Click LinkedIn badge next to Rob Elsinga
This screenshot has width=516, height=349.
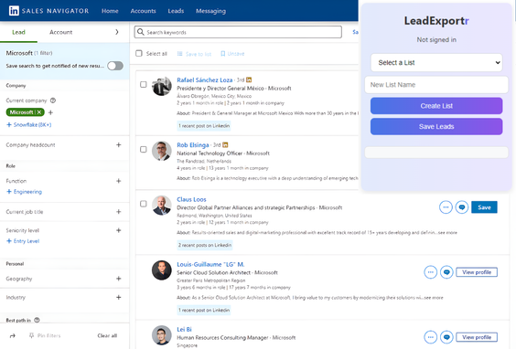225,145
